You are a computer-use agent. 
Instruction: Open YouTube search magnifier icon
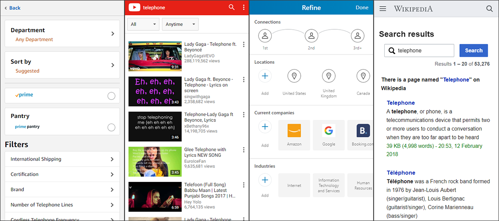231,7
